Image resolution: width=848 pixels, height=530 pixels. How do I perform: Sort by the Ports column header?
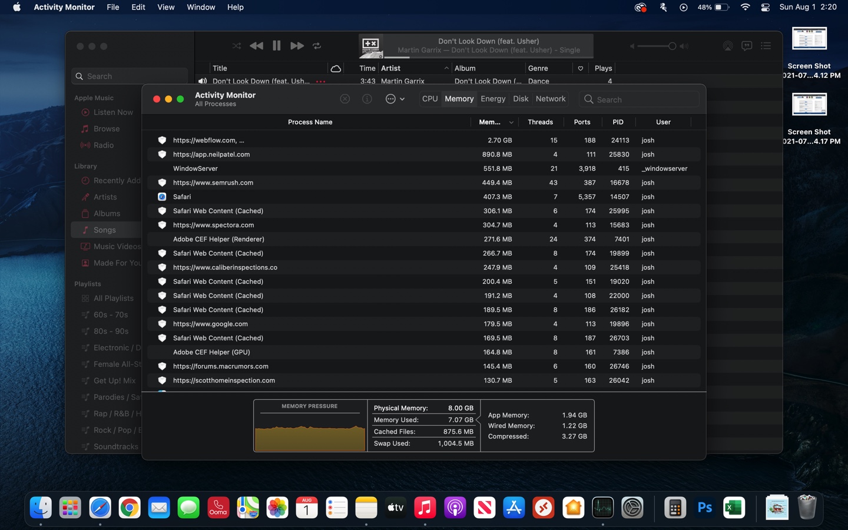click(582, 122)
